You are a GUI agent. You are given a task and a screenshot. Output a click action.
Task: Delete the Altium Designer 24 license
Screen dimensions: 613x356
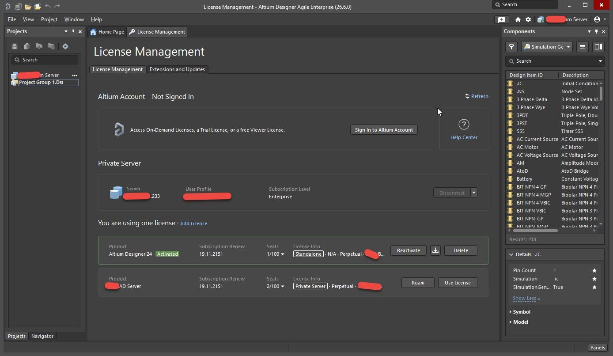[x=461, y=250]
